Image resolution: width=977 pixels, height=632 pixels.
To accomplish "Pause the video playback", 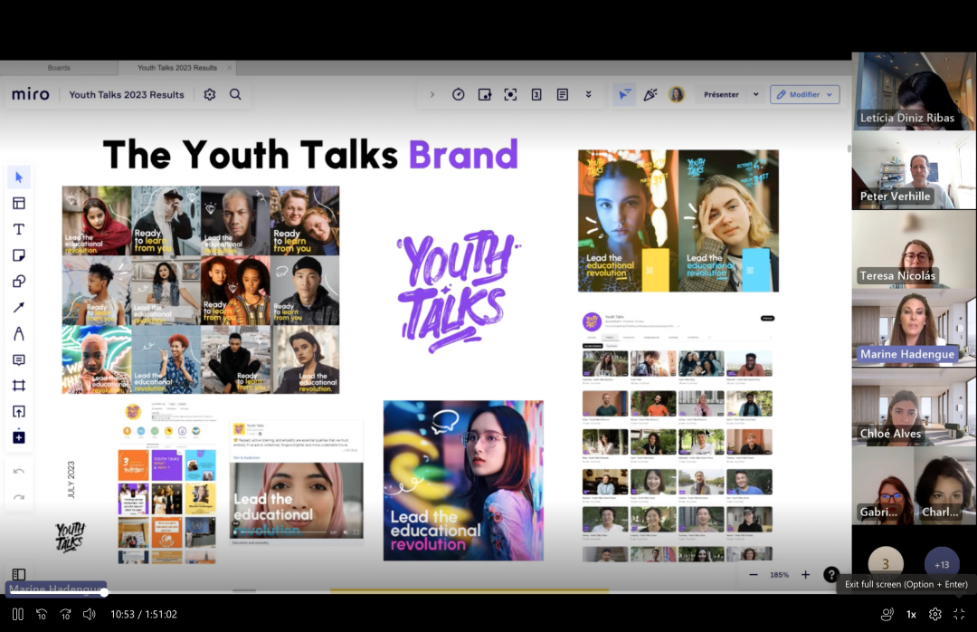I will (x=17, y=615).
